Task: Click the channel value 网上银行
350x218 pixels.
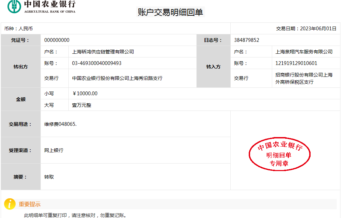Action: coord(54,150)
